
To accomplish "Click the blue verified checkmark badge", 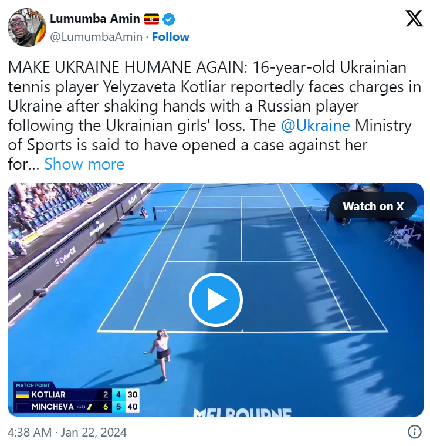I will pyautogui.click(x=168, y=19).
